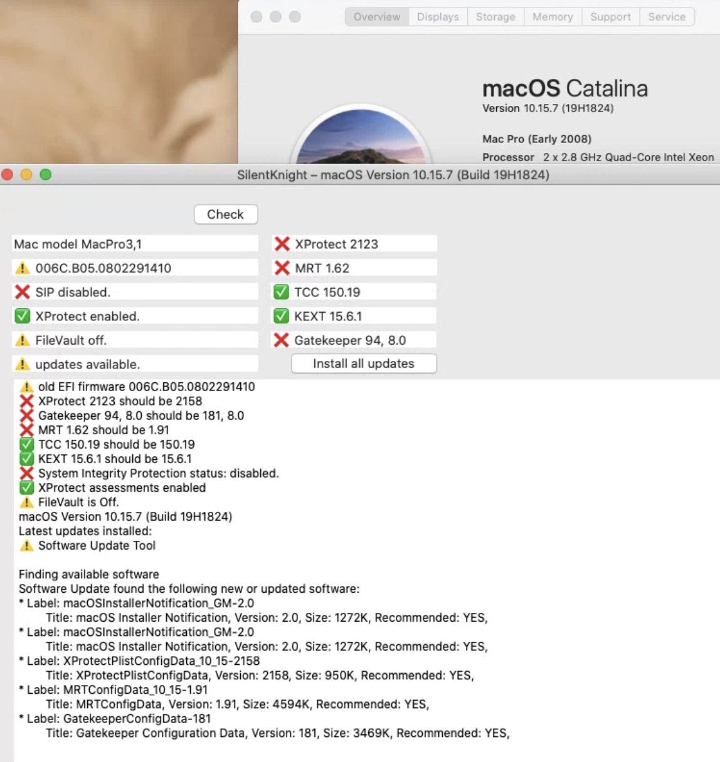
Task: Open the Support tab
Action: pos(610,17)
